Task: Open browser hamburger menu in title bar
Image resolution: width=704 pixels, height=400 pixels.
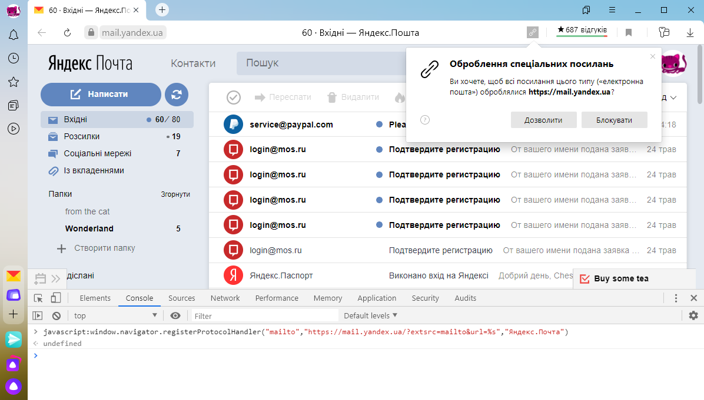Action: point(612,10)
